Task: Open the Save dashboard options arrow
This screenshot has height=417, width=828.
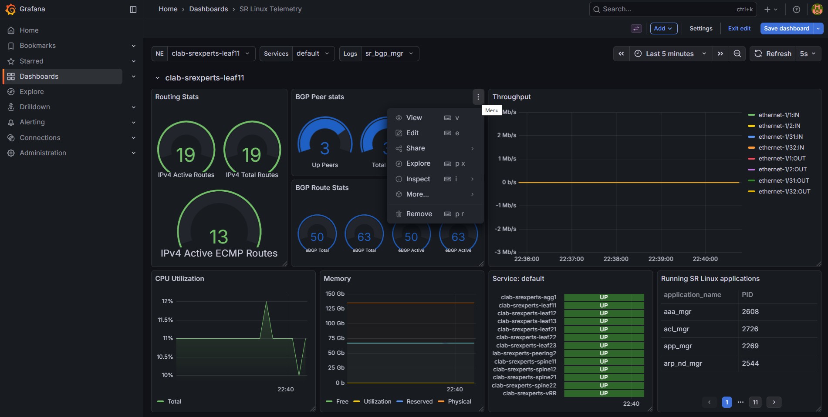Action: (818, 28)
